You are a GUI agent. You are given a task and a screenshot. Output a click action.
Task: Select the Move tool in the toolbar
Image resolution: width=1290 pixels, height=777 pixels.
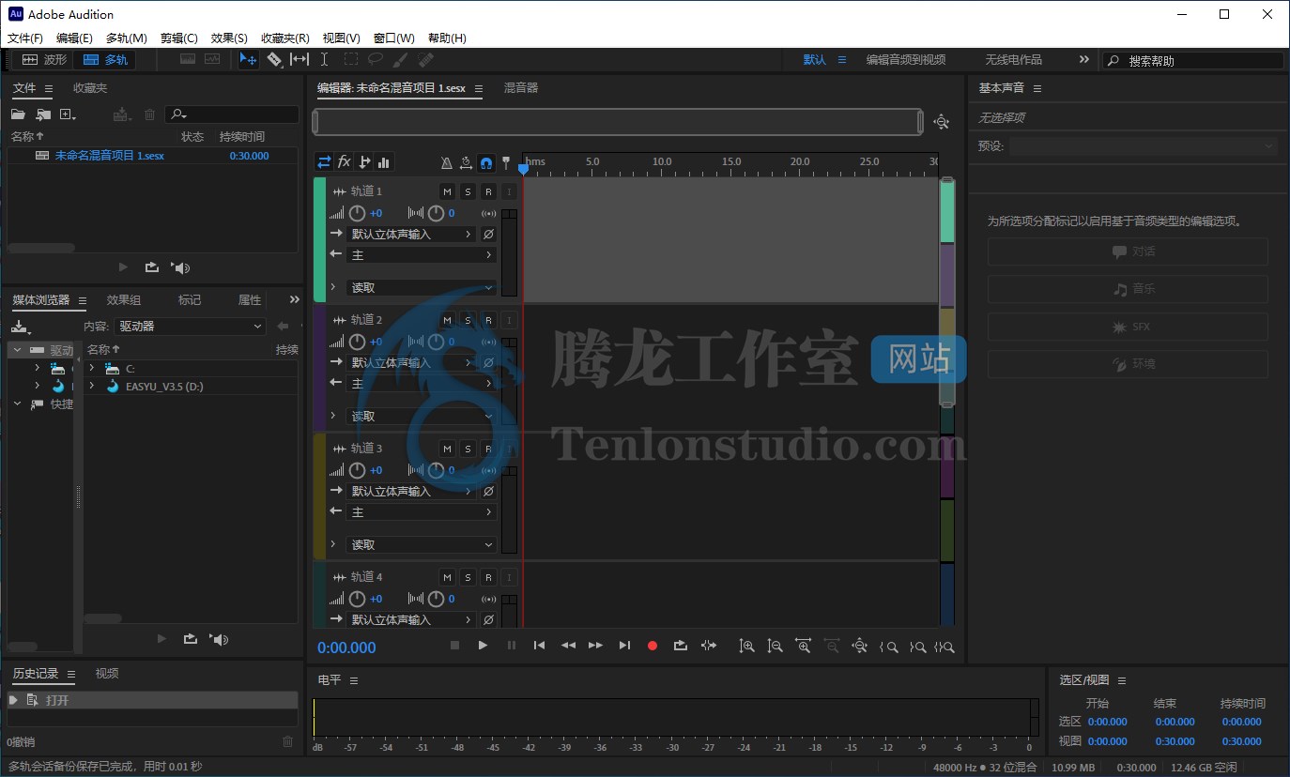(x=249, y=59)
